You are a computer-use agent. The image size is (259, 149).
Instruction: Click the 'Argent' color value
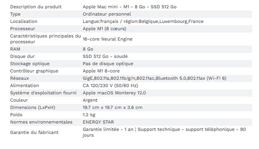pos(90,100)
